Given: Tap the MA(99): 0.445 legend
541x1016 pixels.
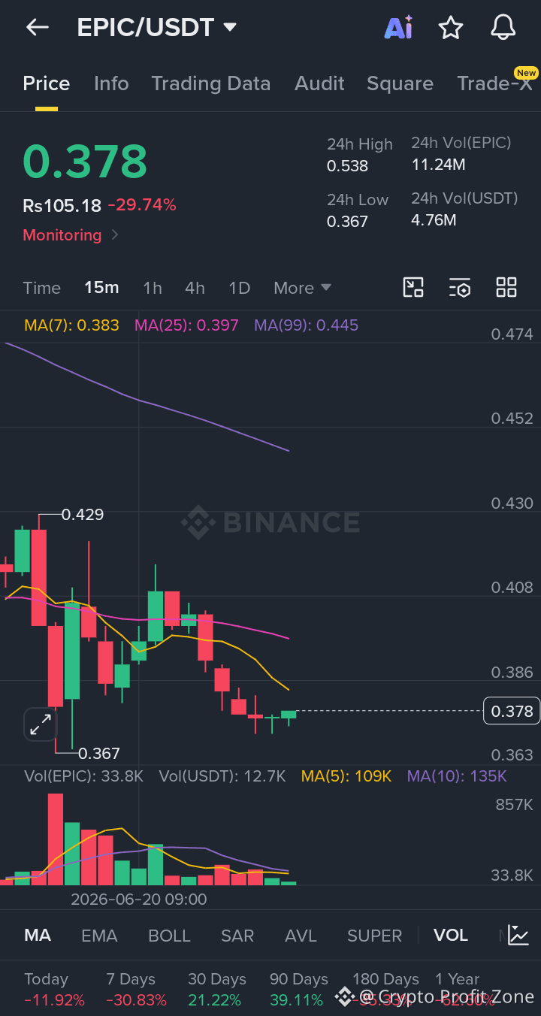Looking at the screenshot, I should (x=307, y=325).
